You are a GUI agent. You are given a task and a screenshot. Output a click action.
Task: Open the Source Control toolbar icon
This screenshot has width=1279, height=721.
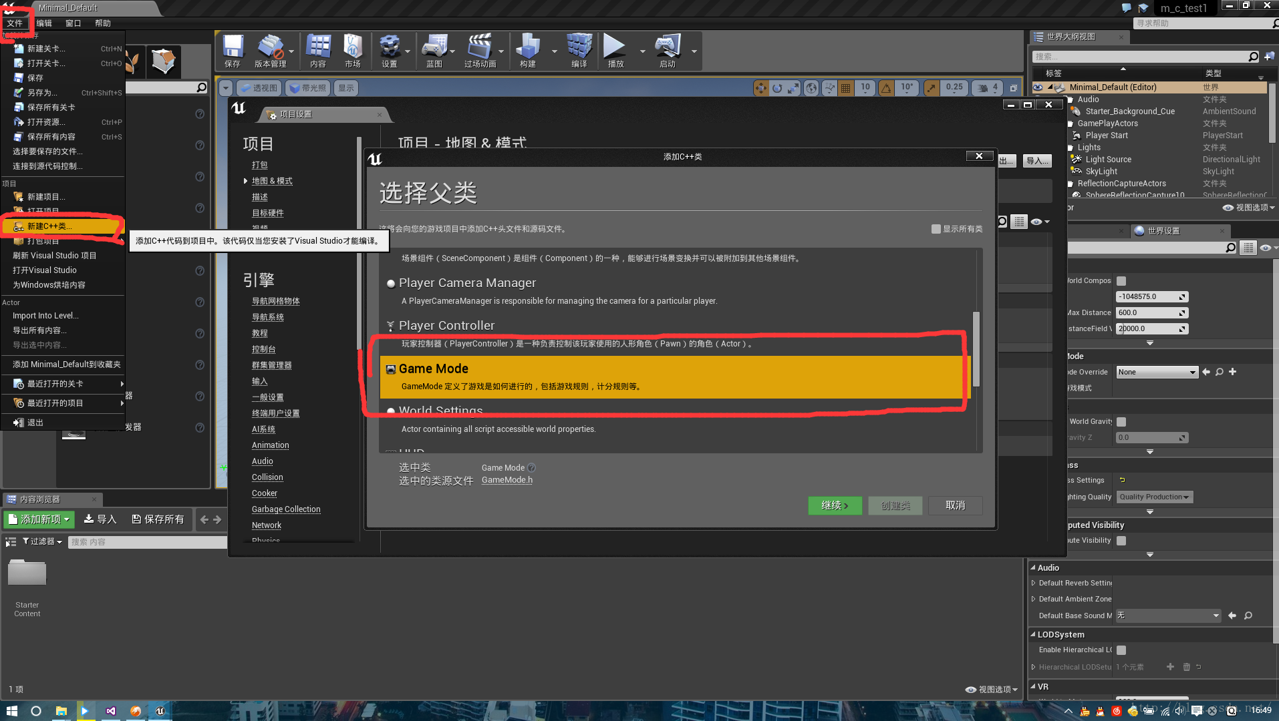click(271, 51)
